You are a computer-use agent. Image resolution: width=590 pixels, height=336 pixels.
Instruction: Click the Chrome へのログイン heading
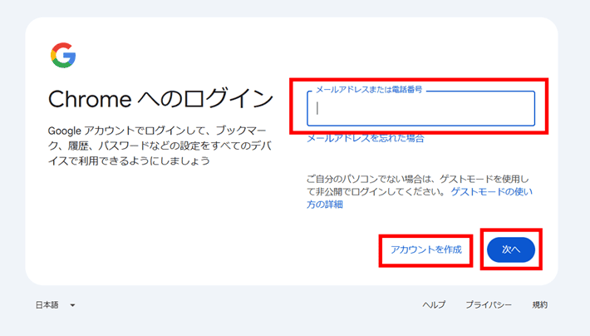[x=160, y=99]
